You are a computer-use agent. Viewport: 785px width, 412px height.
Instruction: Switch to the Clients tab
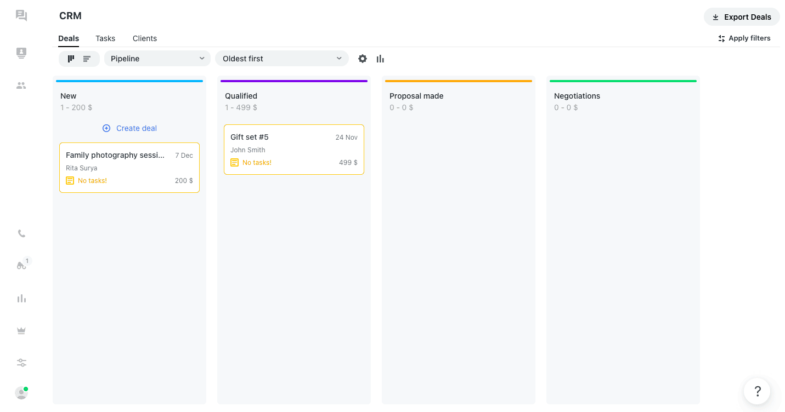(145, 38)
